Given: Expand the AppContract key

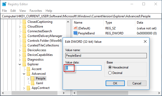Looking at the screenshot, I should (x=24, y=88).
